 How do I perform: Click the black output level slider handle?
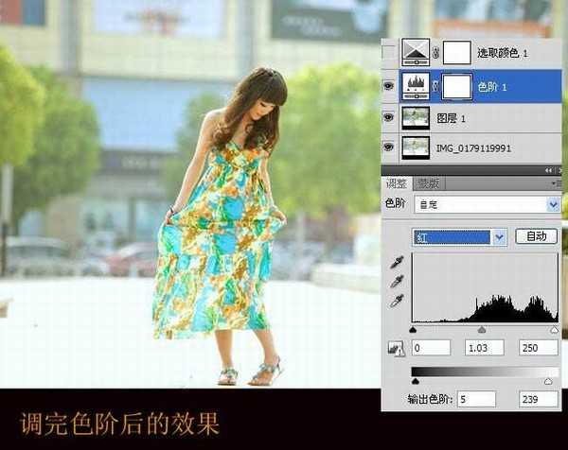coord(416,381)
